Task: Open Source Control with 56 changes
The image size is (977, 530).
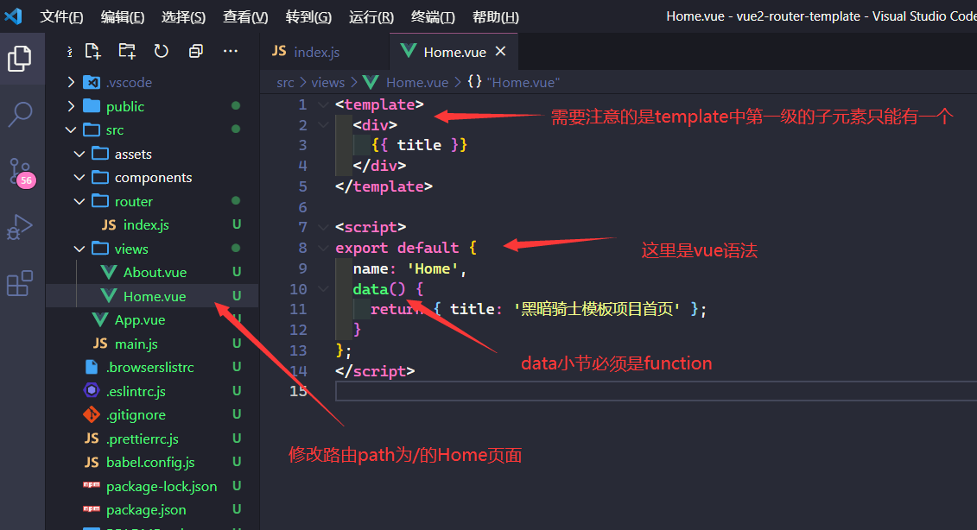Action: click(x=20, y=170)
